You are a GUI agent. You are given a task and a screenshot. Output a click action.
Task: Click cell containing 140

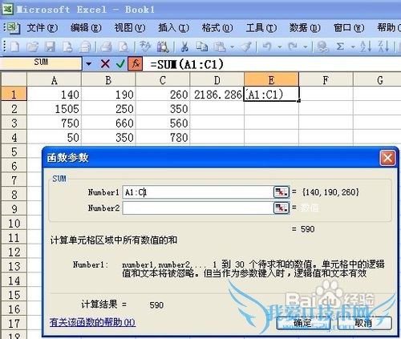(55, 95)
